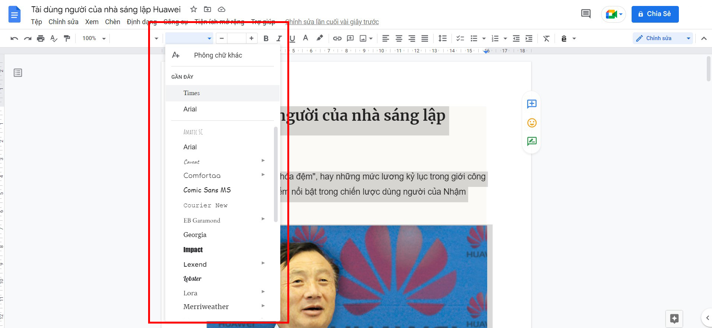Open Chỉnh sửa menu in menu bar
Image resolution: width=712 pixels, height=328 pixels.
point(63,22)
